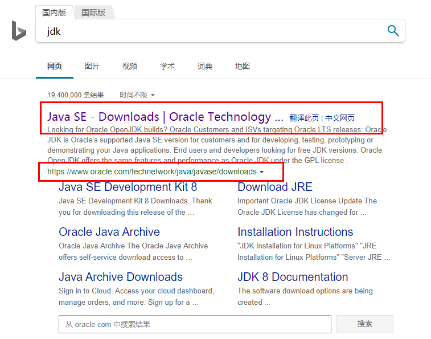The height and width of the screenshot is (339, 431).
Task: Click the Bing logo icon
Action: 19,31
